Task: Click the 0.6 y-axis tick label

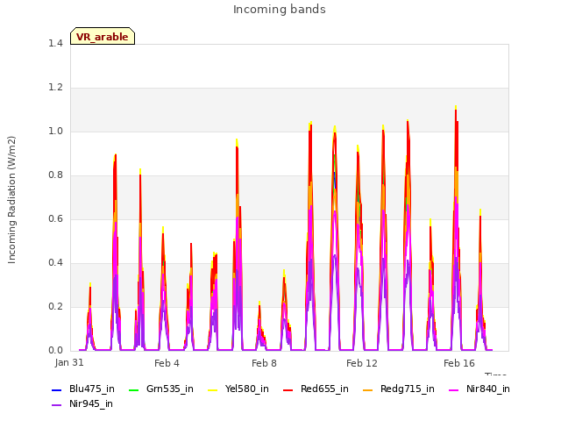Action: tap(55, 219)
